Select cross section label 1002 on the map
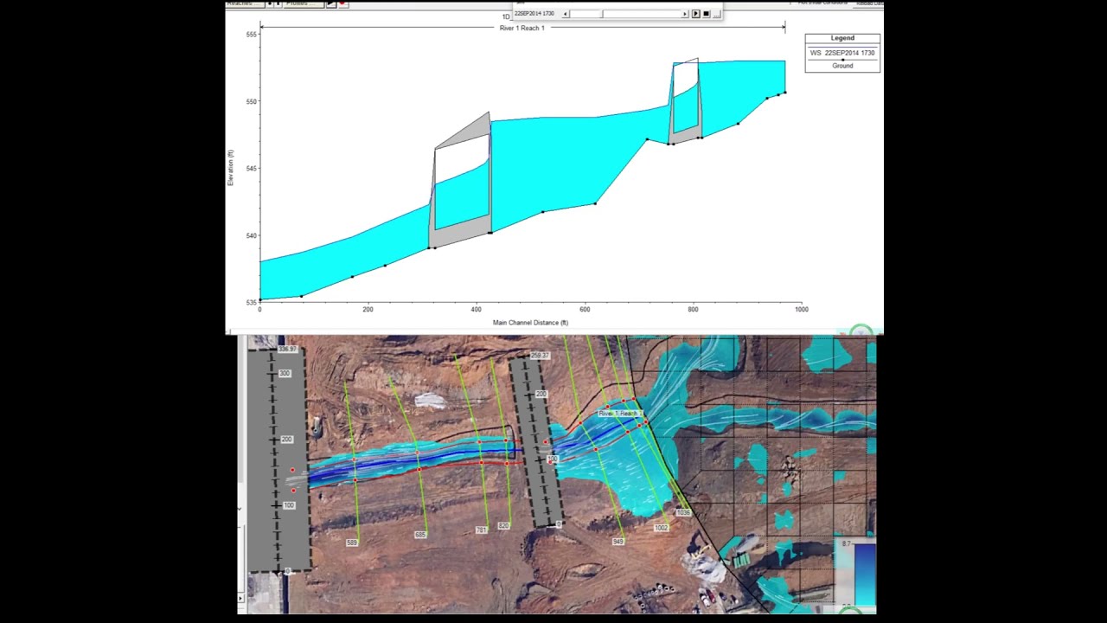Viewport: 1107px width, 623px height. 662,527
